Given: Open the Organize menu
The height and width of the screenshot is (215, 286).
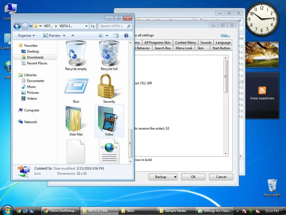Looking at the screenshot, I should click(x=26, y=36).
